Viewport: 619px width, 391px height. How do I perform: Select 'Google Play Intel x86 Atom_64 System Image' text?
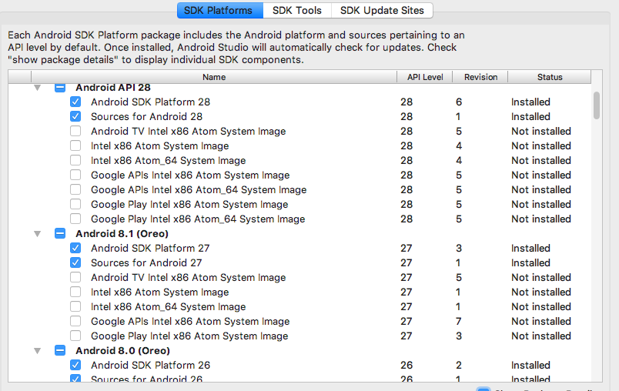tap(198, 219)
